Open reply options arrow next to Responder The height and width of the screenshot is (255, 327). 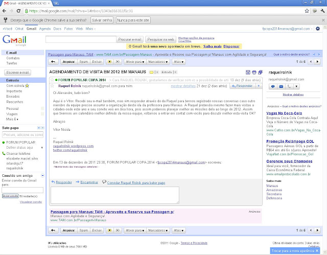tap(259, 86)
